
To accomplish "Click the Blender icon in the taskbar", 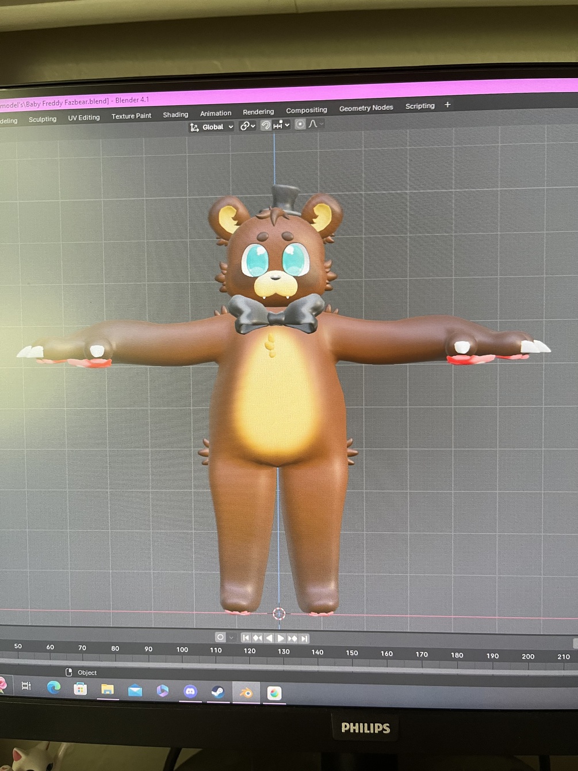I will 246,693.
